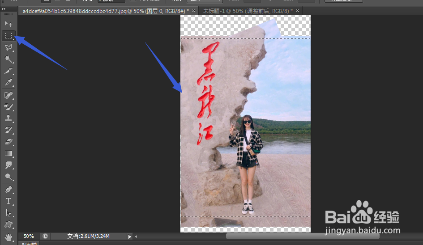Select the Polygonal Lasso tool
Screen dimensions: 423x245
(x=9, y=47)
